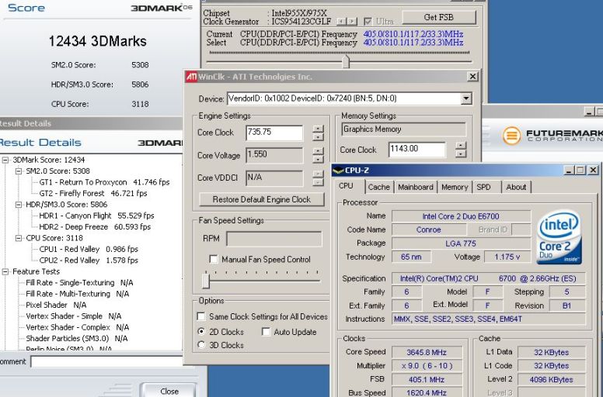Open the Device dropdown in WinClk
This screenshot has width=603, height=397.
[x=466, y=98]
